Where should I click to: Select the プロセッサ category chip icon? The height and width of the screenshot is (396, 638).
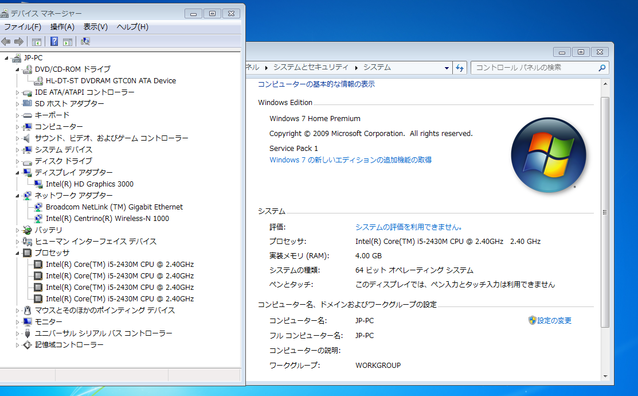point(28,253)
